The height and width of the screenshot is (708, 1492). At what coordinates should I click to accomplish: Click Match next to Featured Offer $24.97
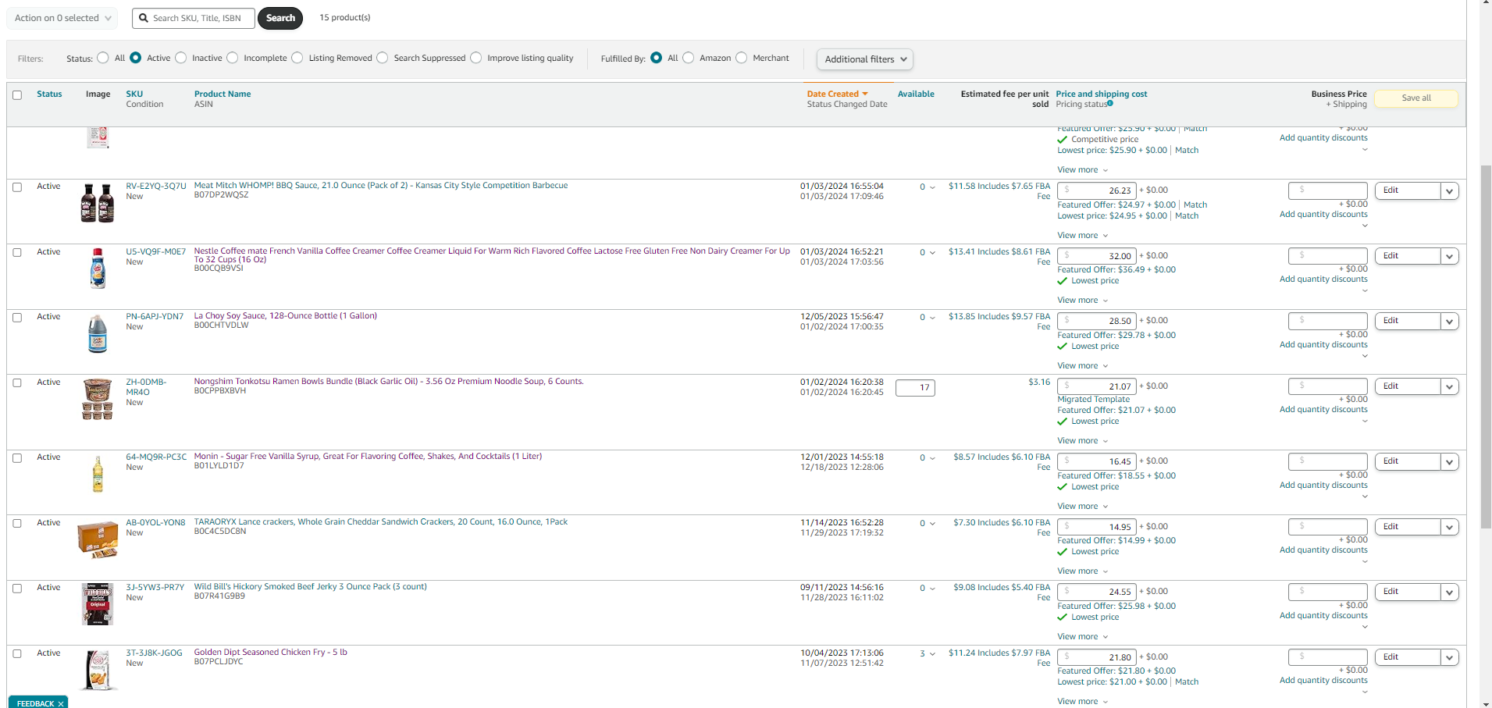click(x=1195, y=205)
